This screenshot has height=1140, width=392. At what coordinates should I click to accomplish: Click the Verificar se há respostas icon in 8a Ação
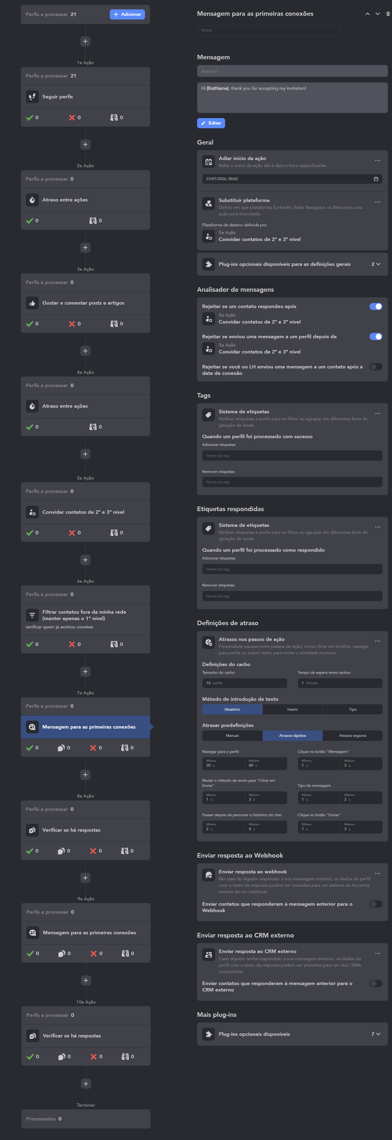click(32, 830)
